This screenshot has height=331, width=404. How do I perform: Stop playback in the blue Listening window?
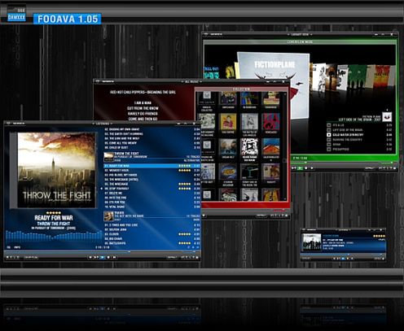click(108, 257)
